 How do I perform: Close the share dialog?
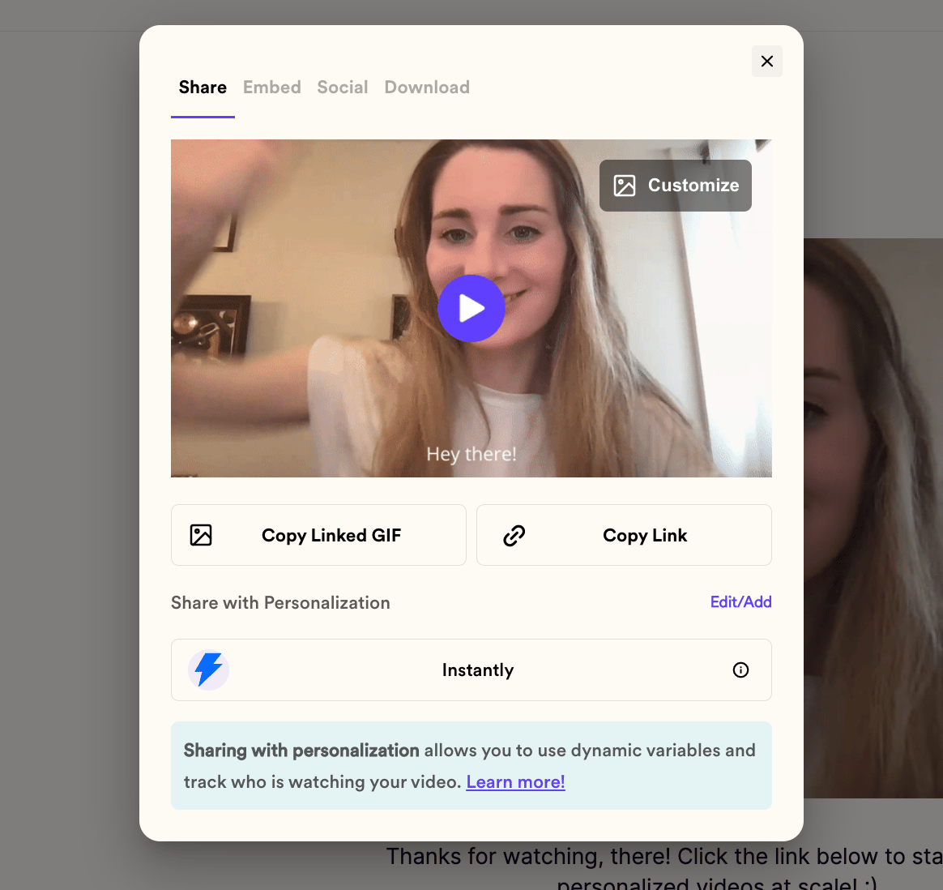[x=766, y=62]
